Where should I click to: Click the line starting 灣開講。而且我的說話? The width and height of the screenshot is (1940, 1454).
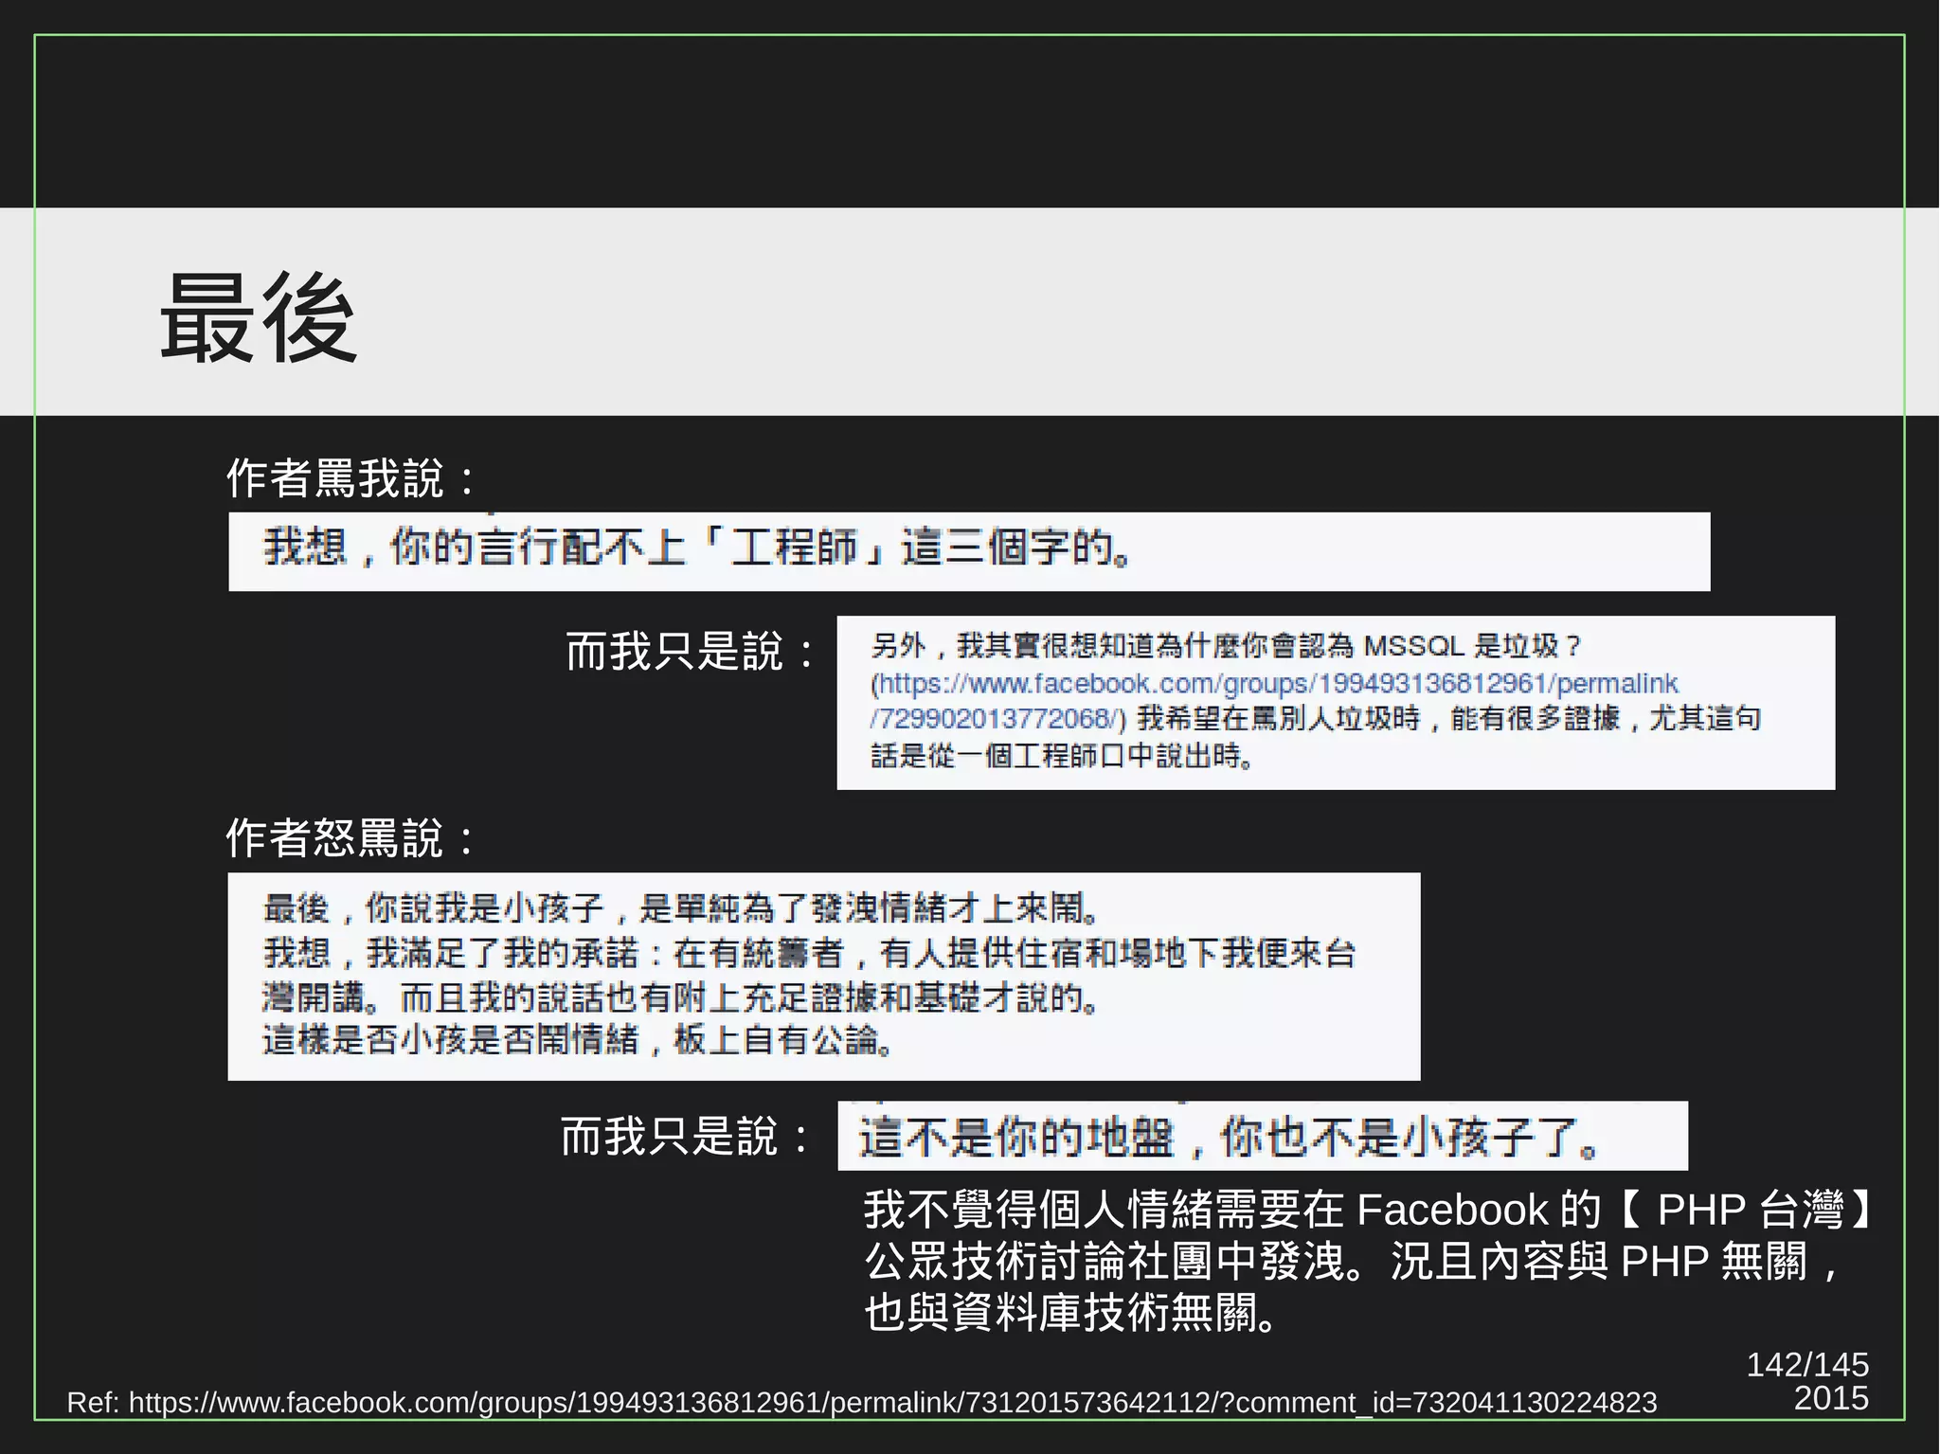pos(680,997)
